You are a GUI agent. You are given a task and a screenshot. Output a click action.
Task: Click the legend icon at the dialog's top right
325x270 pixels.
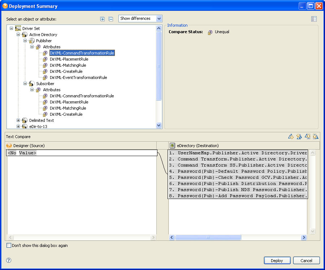(x=314, y=19)
